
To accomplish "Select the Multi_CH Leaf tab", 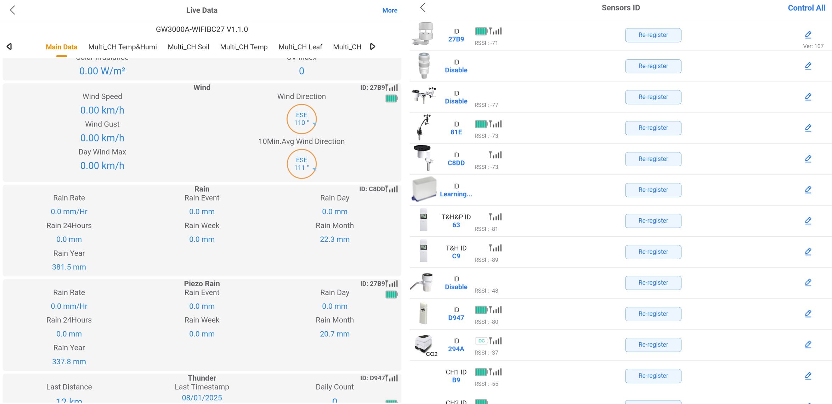I will 300,47.
